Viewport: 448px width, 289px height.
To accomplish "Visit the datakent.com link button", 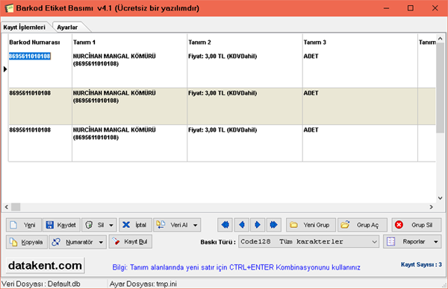I will [45, 266].
